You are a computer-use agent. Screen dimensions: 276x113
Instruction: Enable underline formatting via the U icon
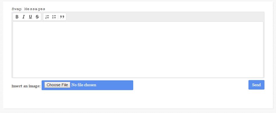pos(30,17)
